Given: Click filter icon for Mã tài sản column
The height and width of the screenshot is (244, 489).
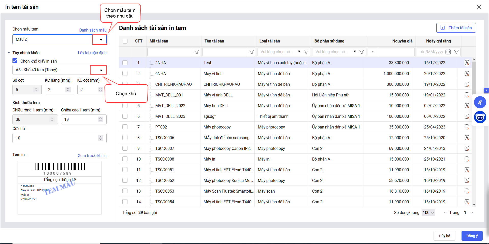Looking at the screenshot, I should point(197,52).
